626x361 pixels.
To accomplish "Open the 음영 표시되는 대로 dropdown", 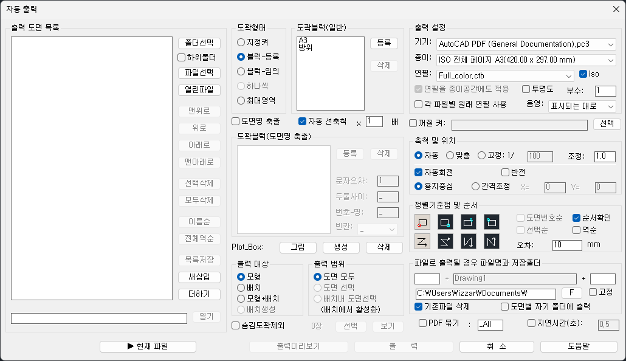I will (x=582, y=106).
